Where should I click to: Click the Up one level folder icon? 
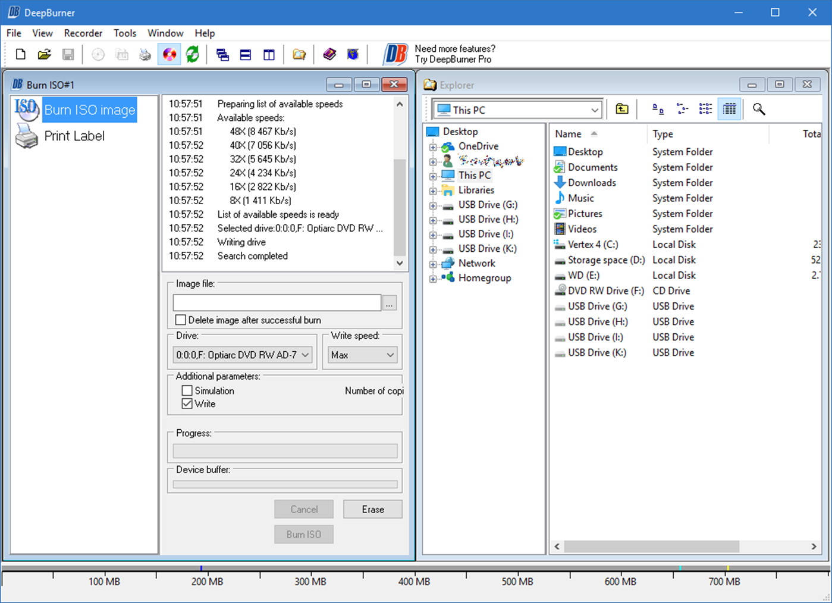click(x=622, y=109)
